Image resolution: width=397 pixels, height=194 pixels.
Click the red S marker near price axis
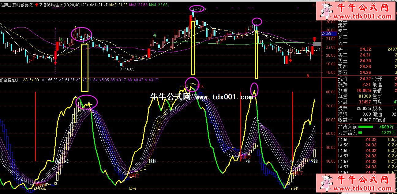(x=308, y=75)
